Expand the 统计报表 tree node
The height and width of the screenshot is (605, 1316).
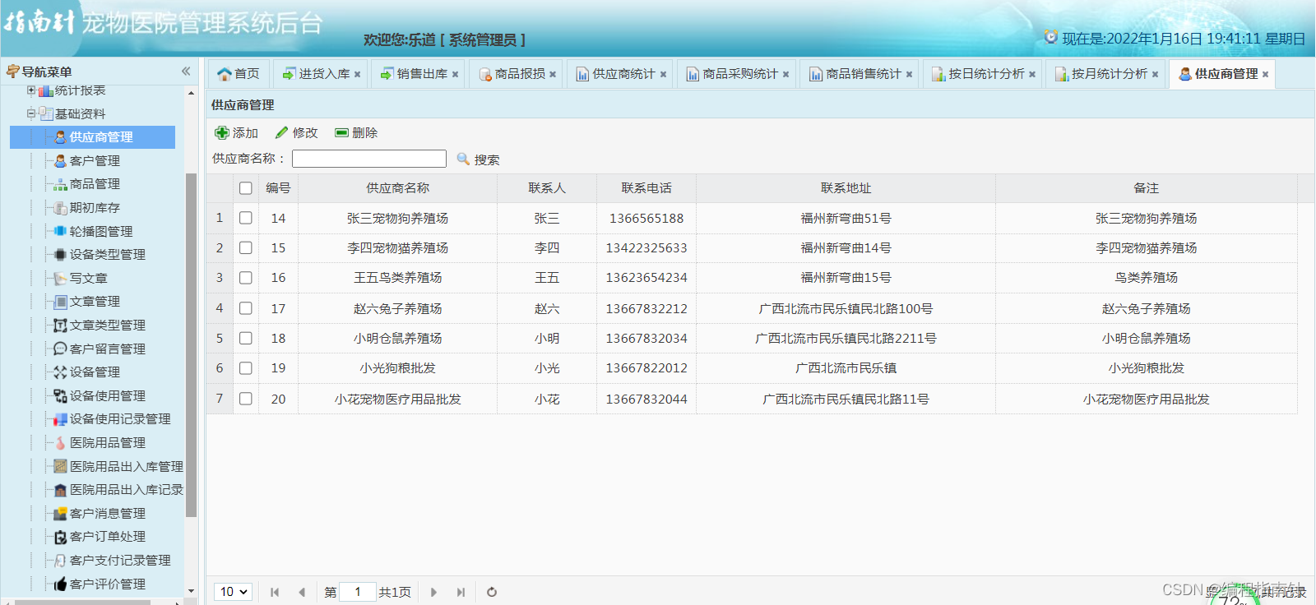pyautogui.click(x=31, y=90)
